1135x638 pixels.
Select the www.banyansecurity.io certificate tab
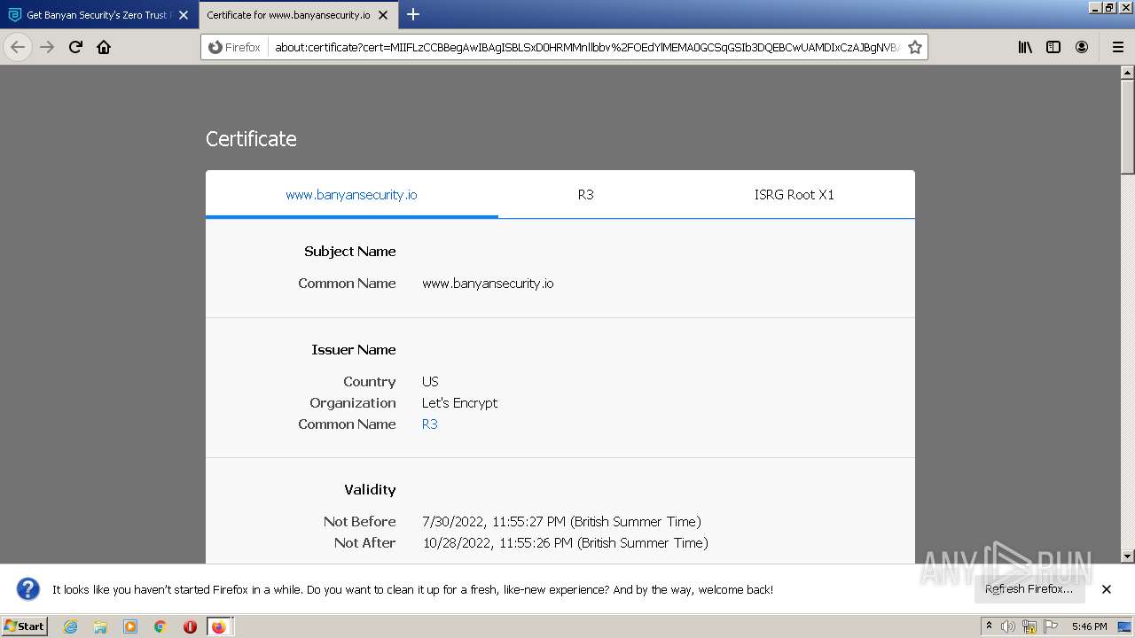pos(351,195)
